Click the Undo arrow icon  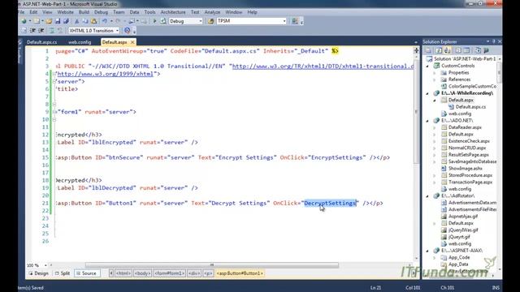coord(105,21)
